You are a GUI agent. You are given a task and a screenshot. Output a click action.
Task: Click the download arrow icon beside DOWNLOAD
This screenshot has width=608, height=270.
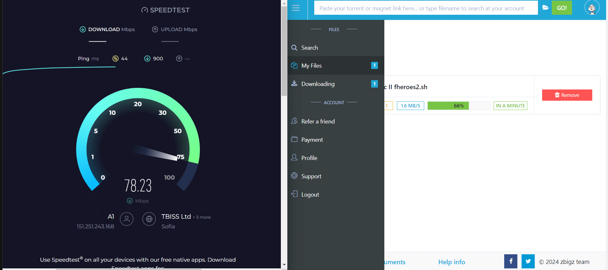83,30
